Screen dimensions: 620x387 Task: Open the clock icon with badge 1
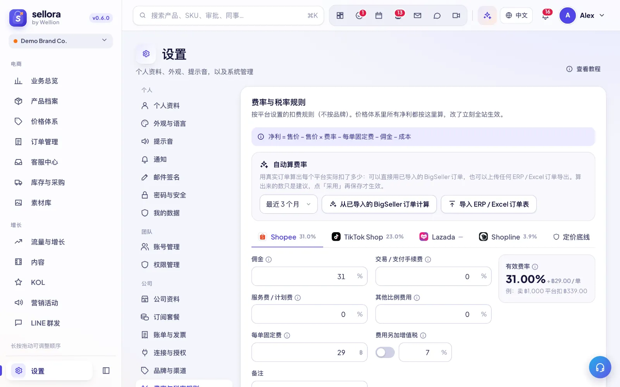[x=360, y=15]
